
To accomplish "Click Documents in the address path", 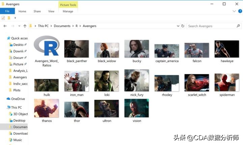I will 62,26.
